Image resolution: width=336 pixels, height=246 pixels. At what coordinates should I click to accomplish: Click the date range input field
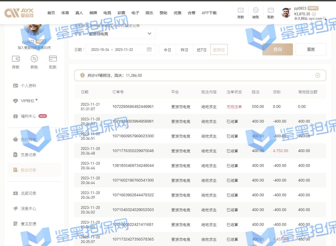pyautogui.click(x=116, y=50)
